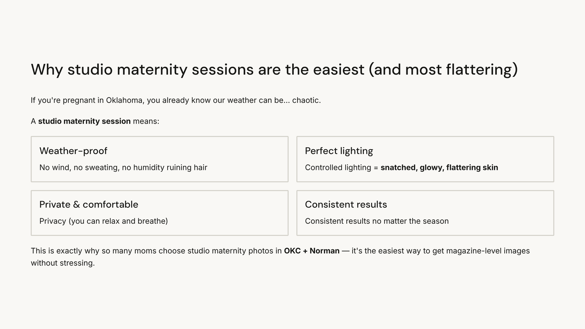Select the Perfect lighting card
Screen dimensions: 585x329
coord(425,159)
